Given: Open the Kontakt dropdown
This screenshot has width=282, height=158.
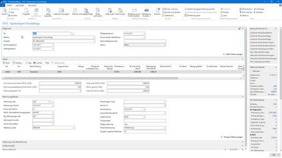Looking at the screenshot, I should pos(94,41).
